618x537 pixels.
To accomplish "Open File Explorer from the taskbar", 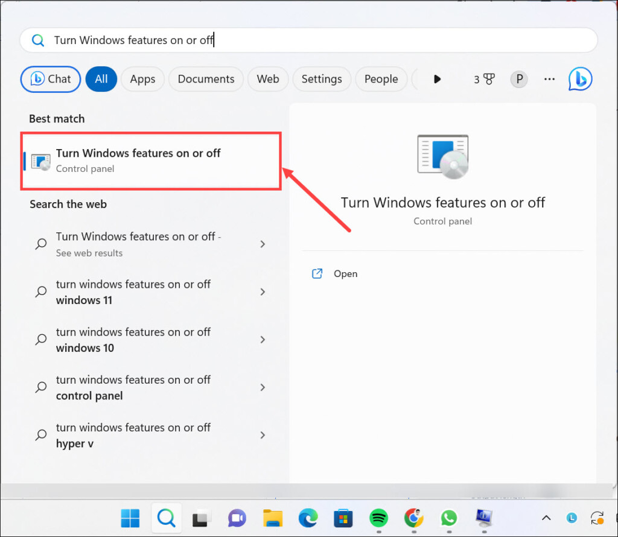I will point(273,518).
